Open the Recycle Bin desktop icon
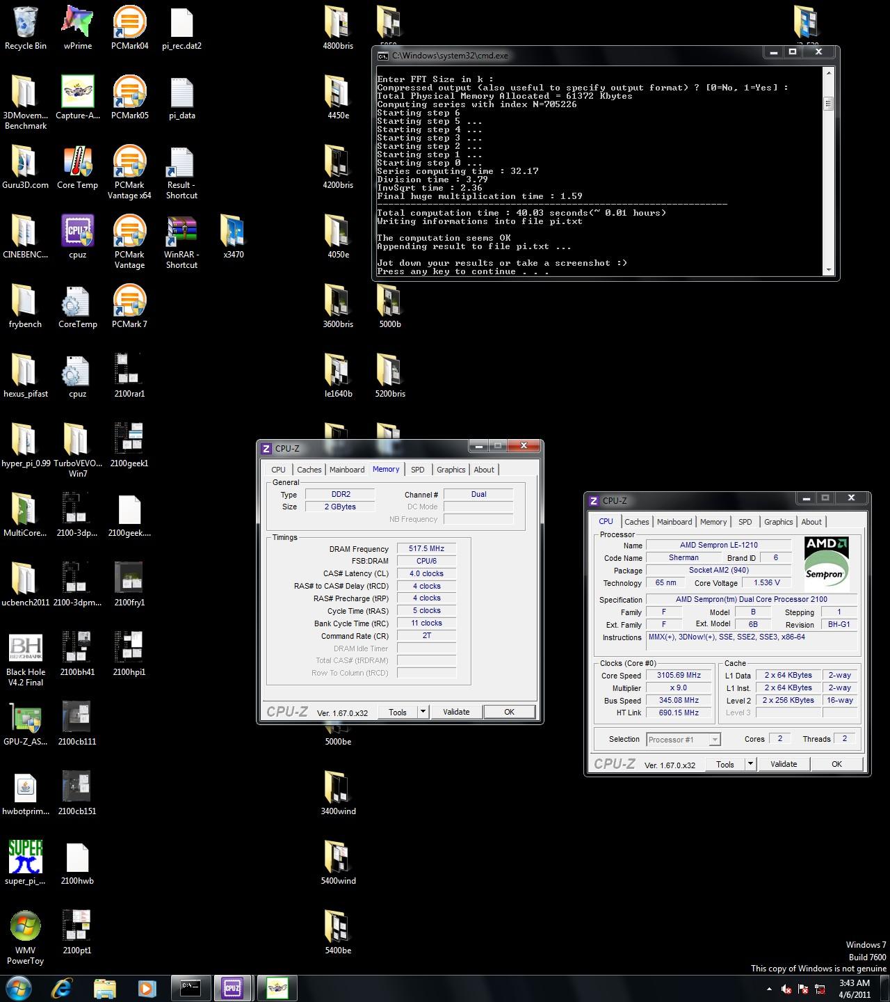The height and width of the screenshot is (1002, 890). pos(26,28)
